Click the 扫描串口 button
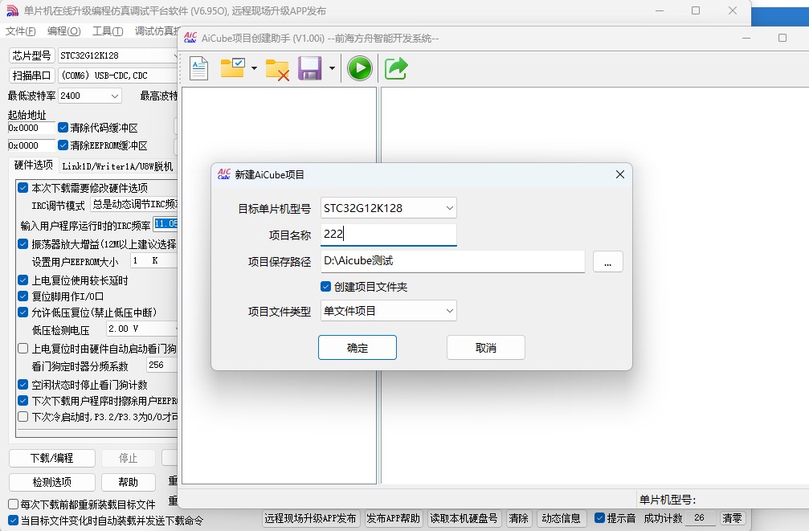 click(31, 76)
